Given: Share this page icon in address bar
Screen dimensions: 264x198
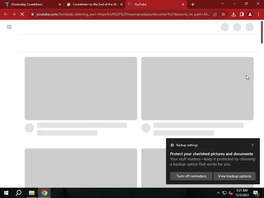Looking at the screenshot, I should [x=215, y=14].
